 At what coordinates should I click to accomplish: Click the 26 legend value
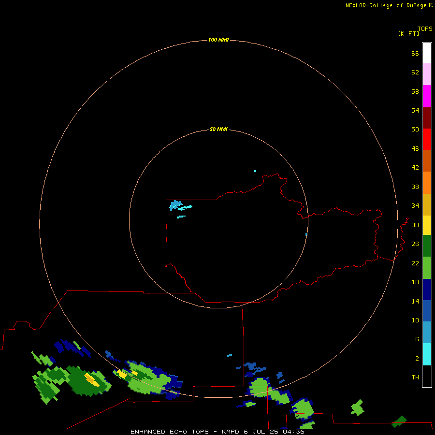[415, 244]
